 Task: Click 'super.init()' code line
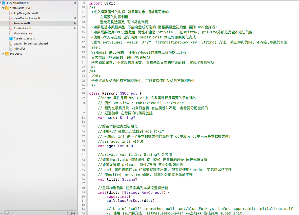tap(119, 197)
